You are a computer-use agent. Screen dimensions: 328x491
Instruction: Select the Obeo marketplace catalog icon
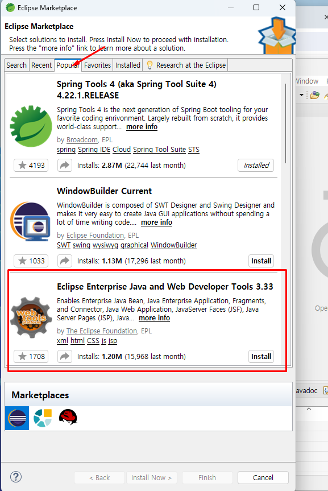tap(43, 418)
